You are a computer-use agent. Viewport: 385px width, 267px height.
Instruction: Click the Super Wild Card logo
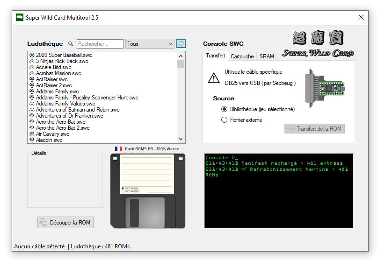pyautogui.click(x=318, y=43)
